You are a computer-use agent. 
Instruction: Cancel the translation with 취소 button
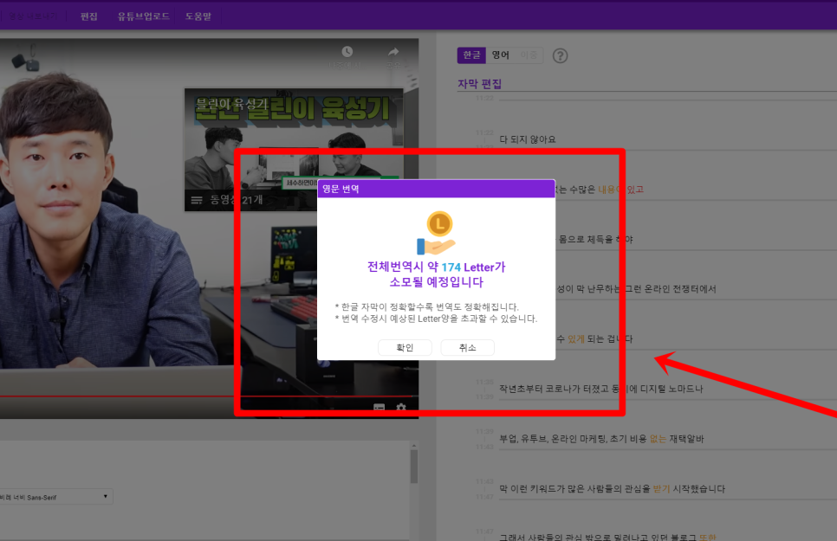coord(467,348)
